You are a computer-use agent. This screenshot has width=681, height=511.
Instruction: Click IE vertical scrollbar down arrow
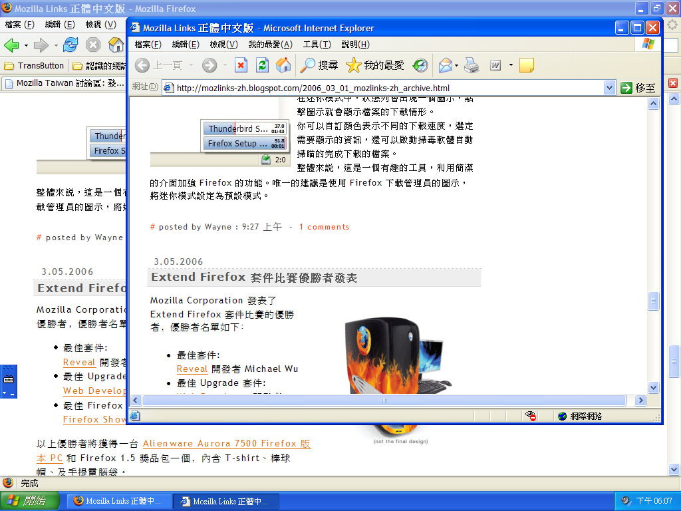(x=653, y=387)
